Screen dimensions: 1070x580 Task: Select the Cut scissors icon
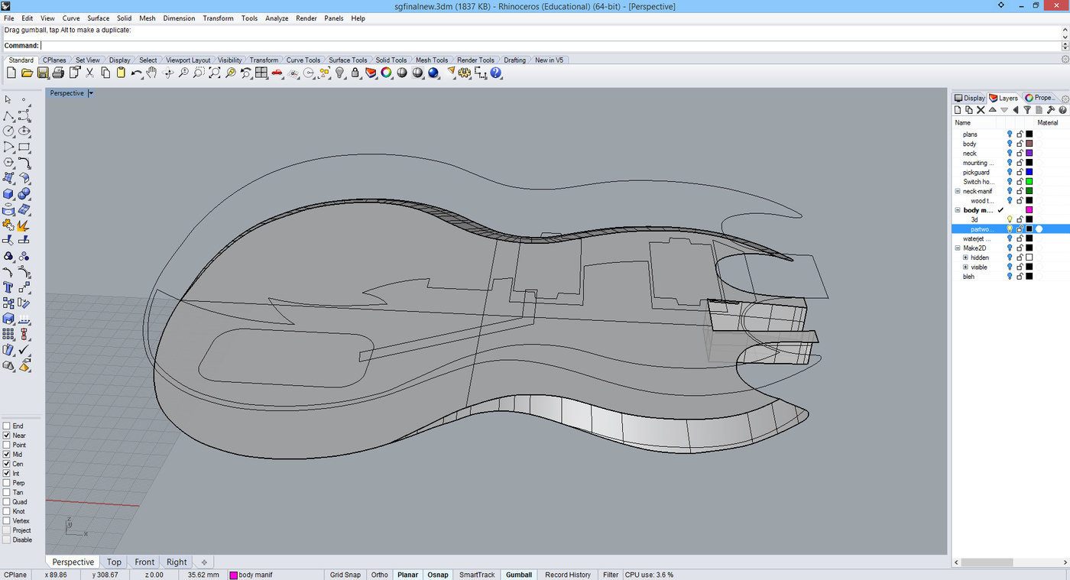tap(89, 73)
